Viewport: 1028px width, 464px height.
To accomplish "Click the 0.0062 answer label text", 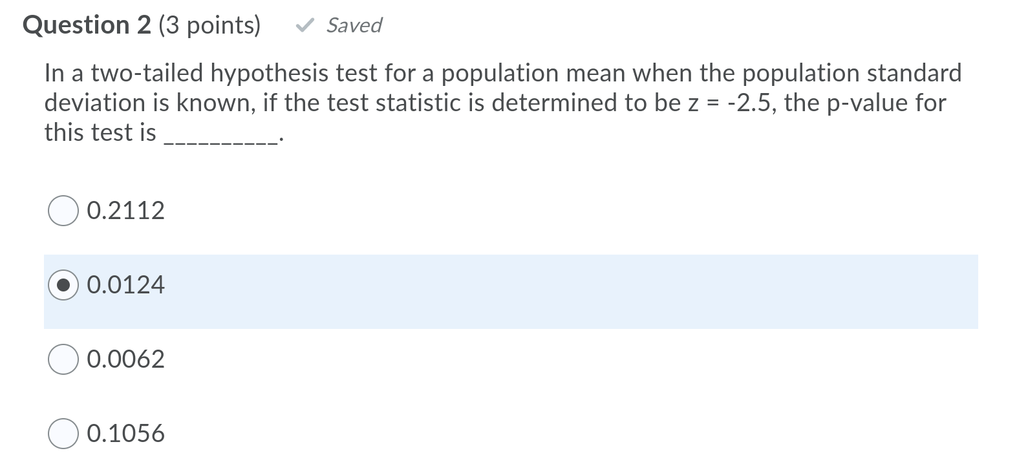I will 125,359.
